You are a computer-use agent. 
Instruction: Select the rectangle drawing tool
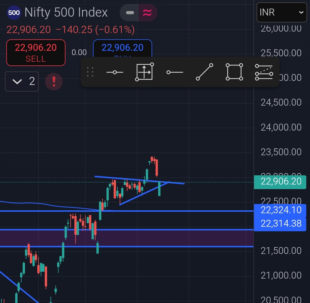pos(235,72)
